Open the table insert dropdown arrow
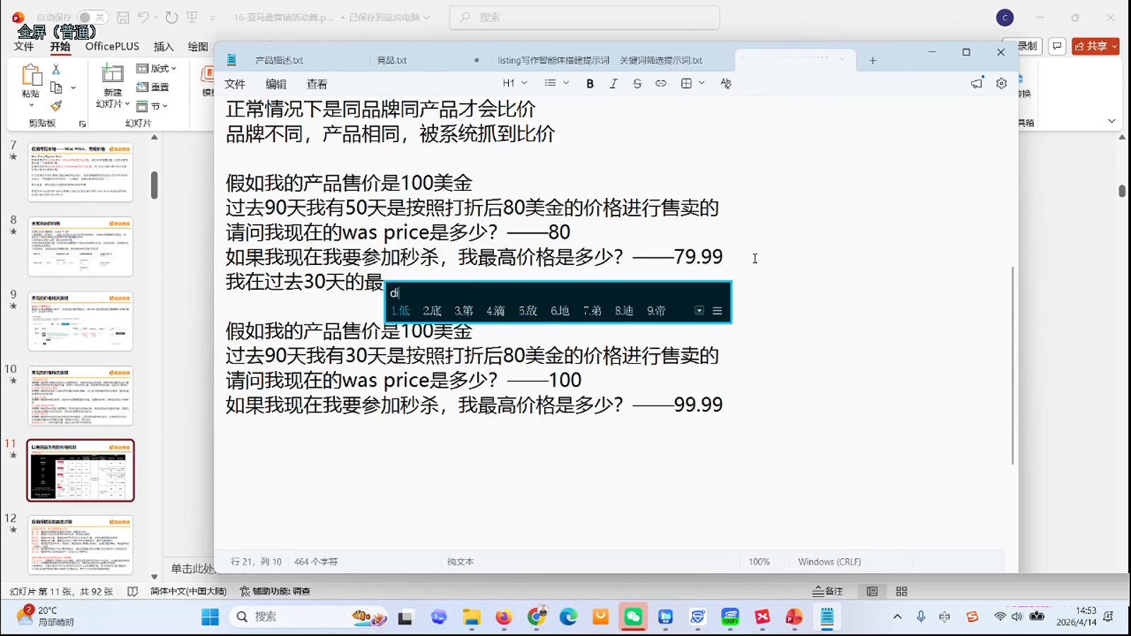 [x=701, y=83]
